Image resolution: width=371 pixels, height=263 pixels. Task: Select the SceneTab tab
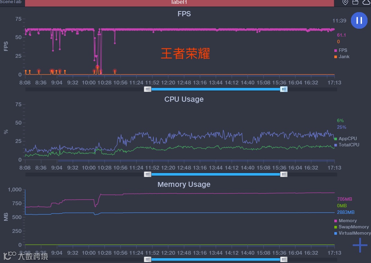click(x=11, y=2)
